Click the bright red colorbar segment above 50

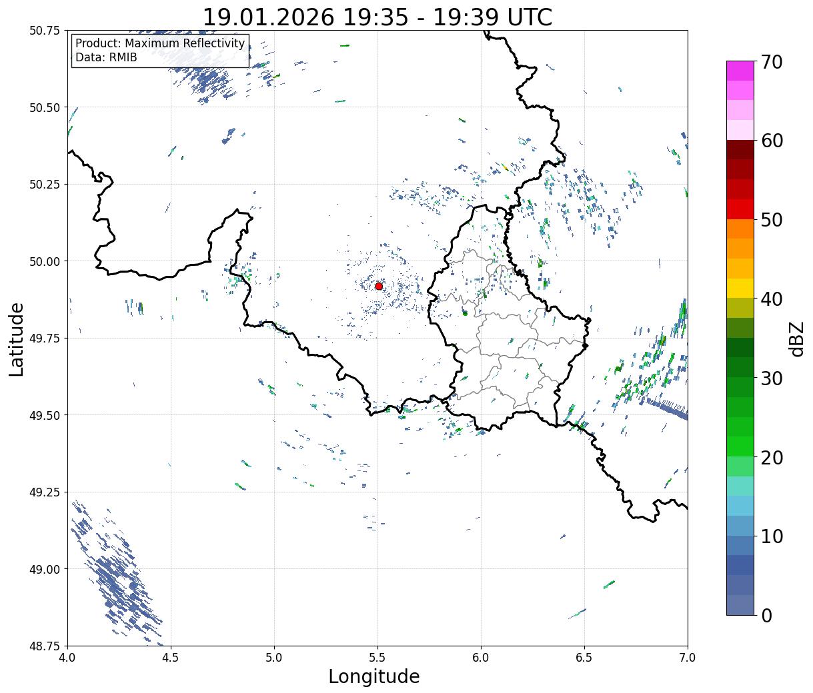pyautogui.click(x=740, y=209)
